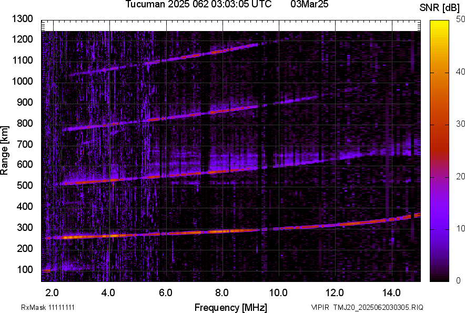Click the y-axis value '800'
465x313 pixels.
point(25,123)
